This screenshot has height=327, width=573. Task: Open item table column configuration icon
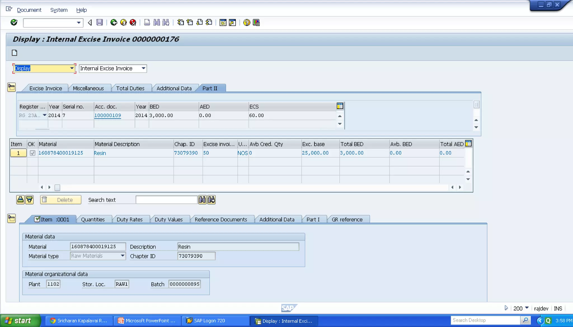pyautogui.click(x=468, y=144)
